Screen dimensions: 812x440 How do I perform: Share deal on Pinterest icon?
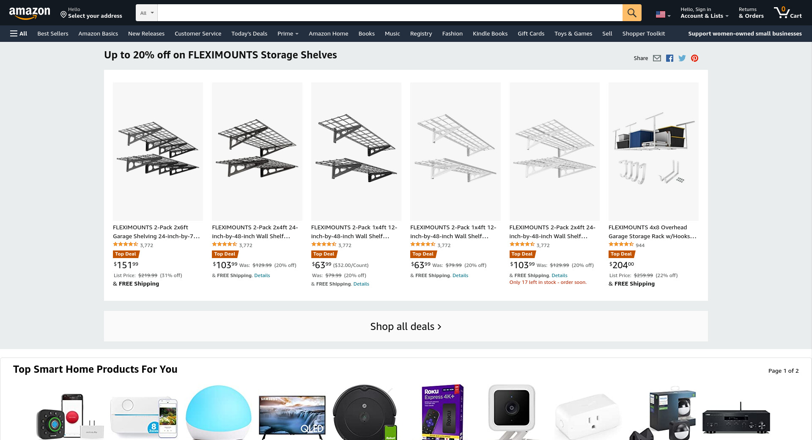pyautogui.click(x=694, y=58)
